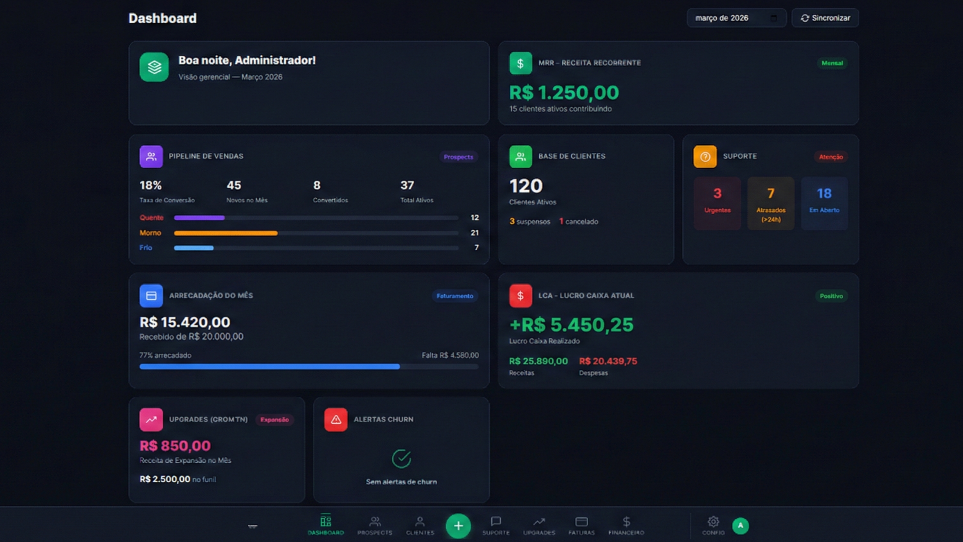Go to the Prospects tab

tap(374, 525)
